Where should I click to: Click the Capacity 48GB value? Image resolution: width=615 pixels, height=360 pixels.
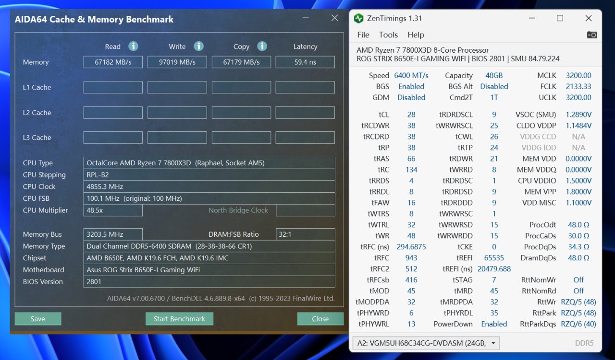[x=494, y=75]
